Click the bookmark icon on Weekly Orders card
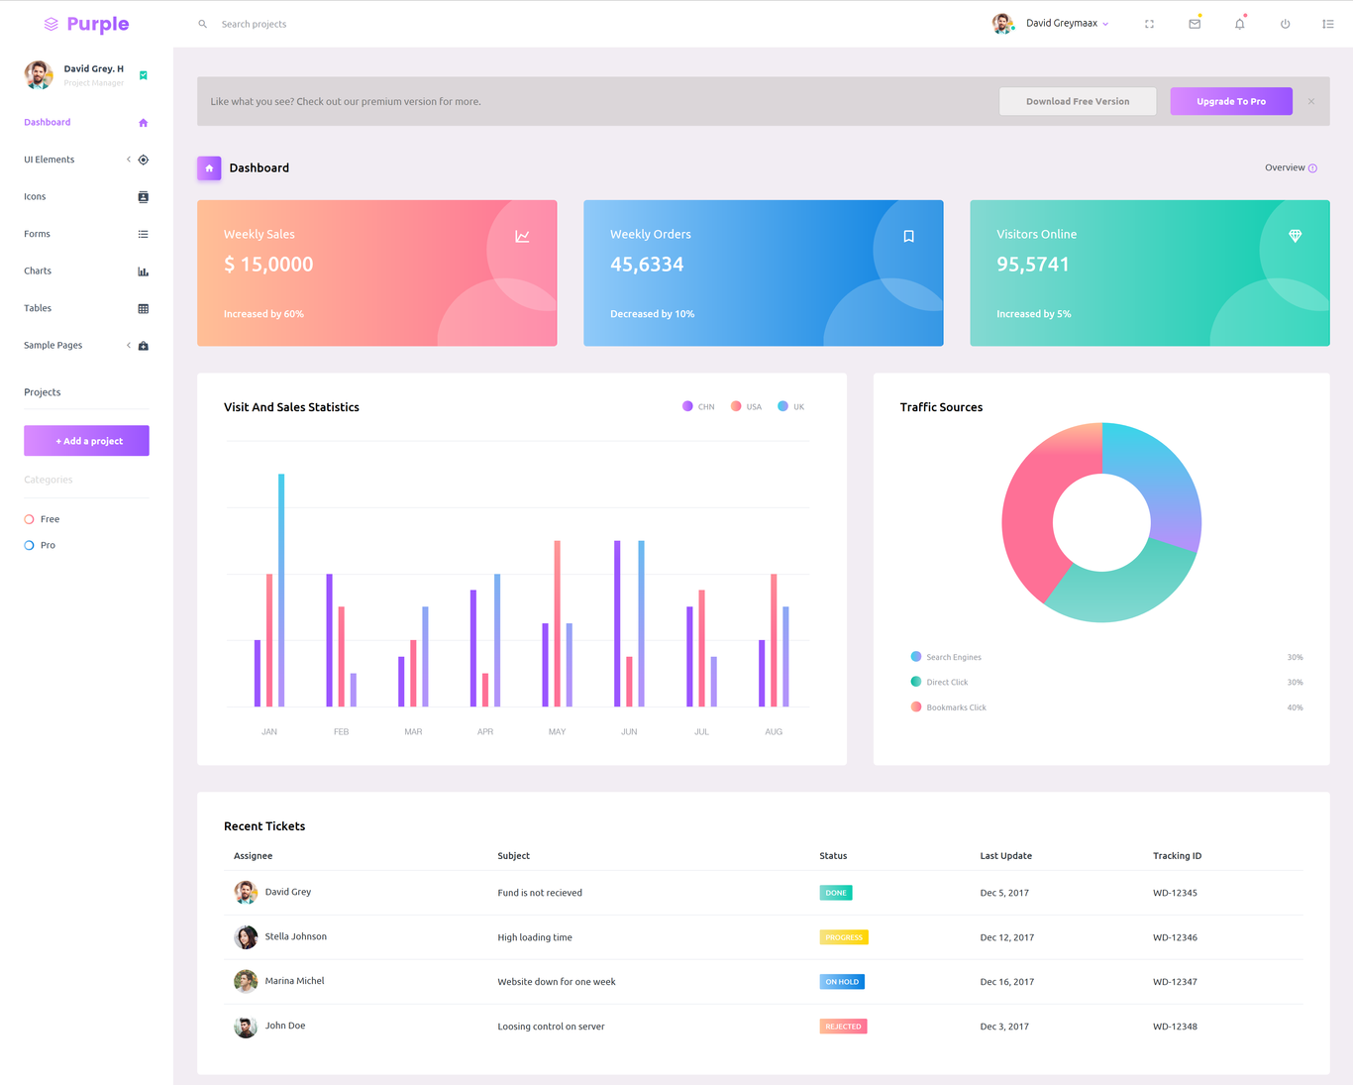Screen dimensions: 1353x1085 pos(908,236)
